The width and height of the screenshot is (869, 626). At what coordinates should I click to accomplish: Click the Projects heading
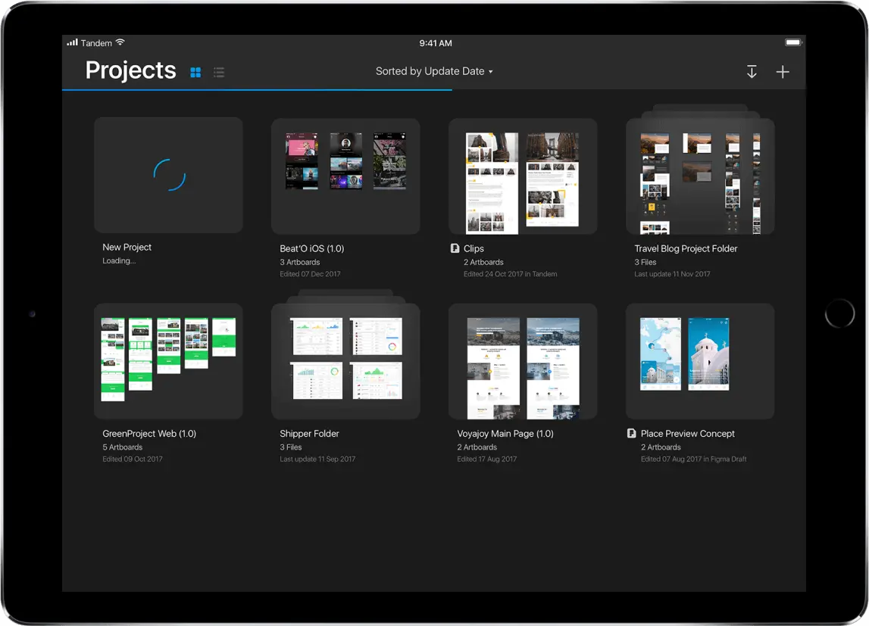(x=130, y=70)
